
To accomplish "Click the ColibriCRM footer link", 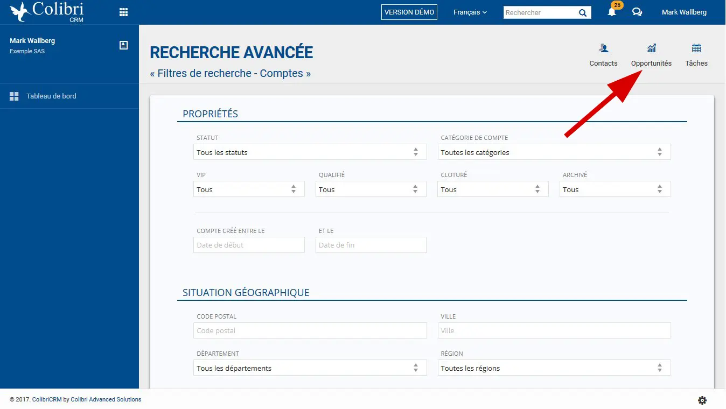I will click(47, 399).
